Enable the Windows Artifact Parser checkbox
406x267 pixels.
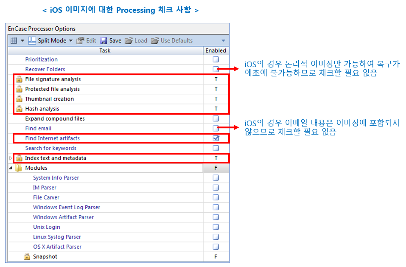(216, 217)
